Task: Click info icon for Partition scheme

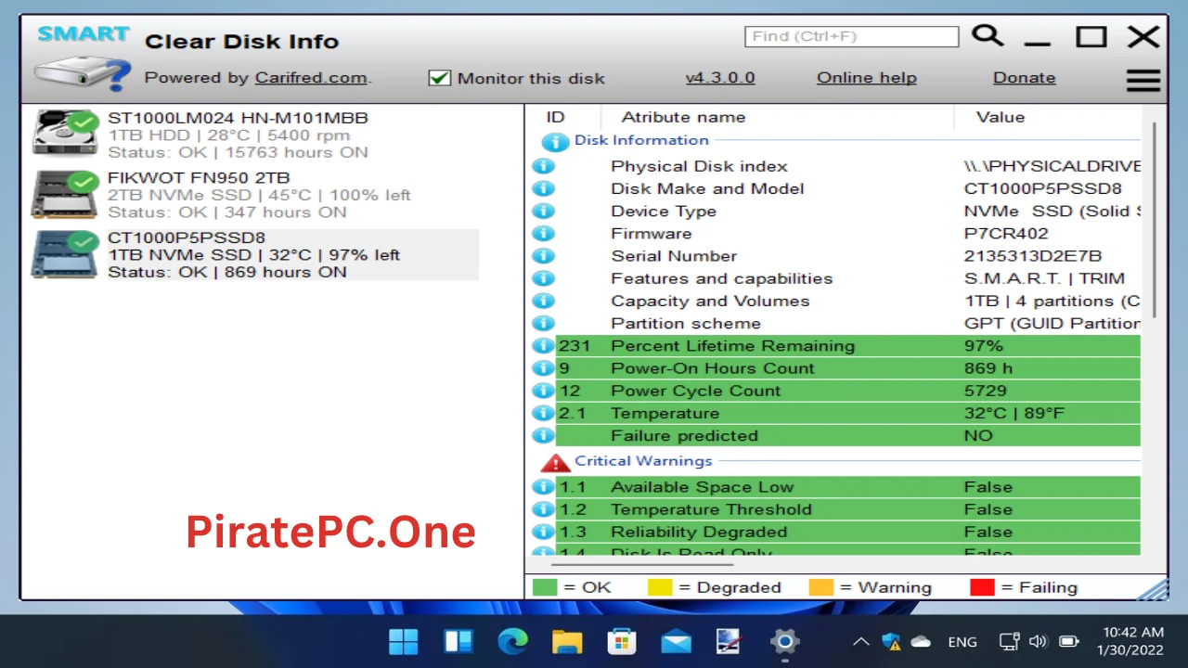Action: (543, 323)
